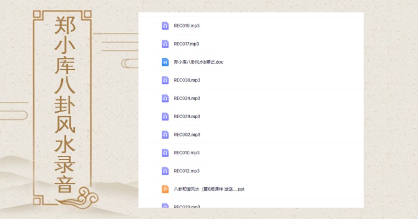Open the 八卦 .ppt courseware file name
Image resolution: width=418 pixels, height=219 pixels.
(209, 189)
